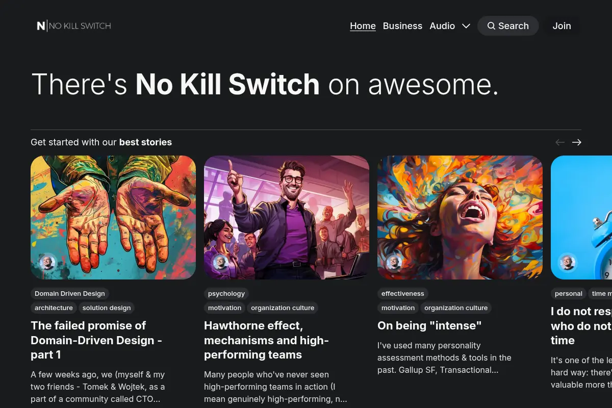The height and width of the screenshot is (408, 612).
Task: Click excerpt starting "I've used many personality"
Action: pos(444,358)
